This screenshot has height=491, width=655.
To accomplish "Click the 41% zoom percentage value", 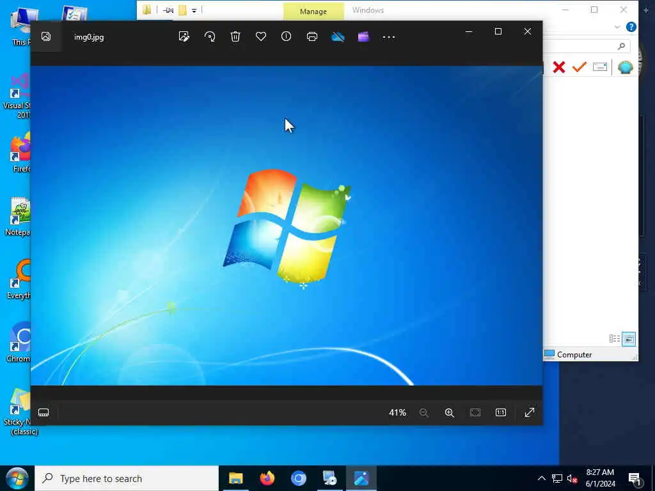I will [397, 412].
